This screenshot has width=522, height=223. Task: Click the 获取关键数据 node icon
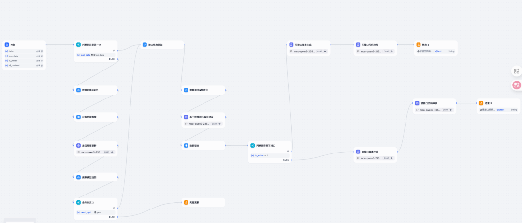pyautogui.click(x=79, y=117)
